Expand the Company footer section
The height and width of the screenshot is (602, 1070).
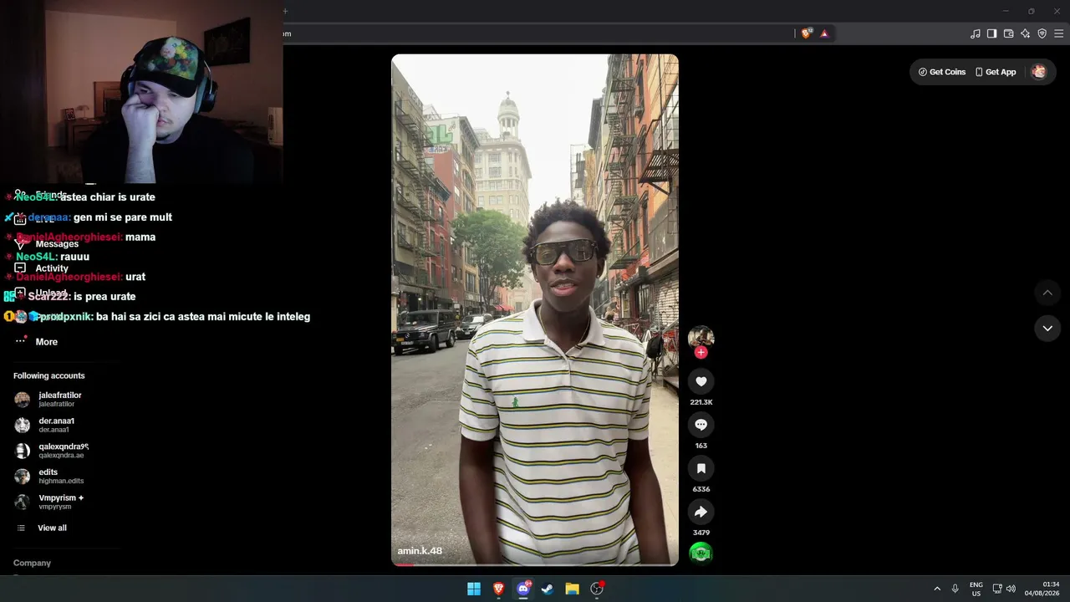click(x=33, y=563)
